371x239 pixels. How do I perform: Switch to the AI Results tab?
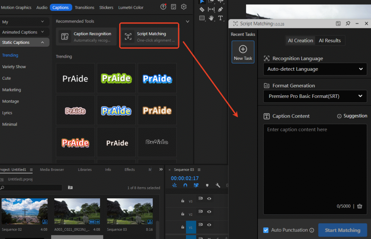click(330, 40)
